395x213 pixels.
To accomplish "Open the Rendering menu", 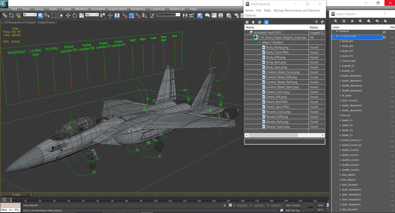I will [x=138, y=9].
